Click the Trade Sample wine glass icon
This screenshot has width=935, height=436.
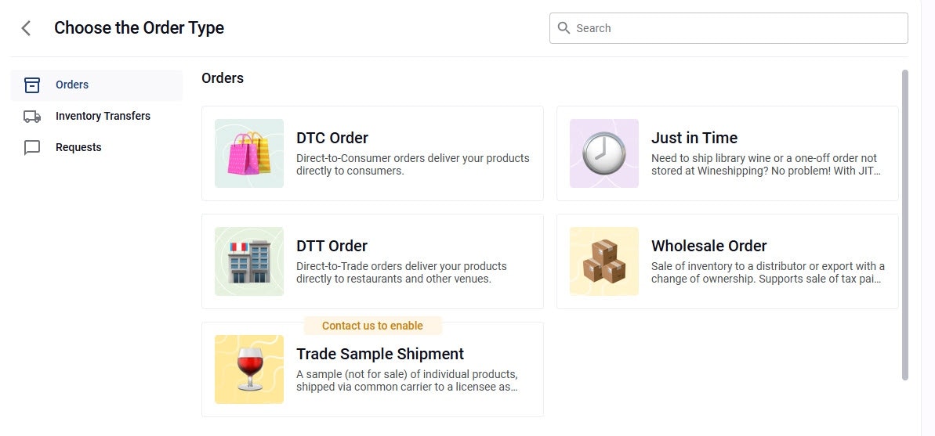coord(249,369)
